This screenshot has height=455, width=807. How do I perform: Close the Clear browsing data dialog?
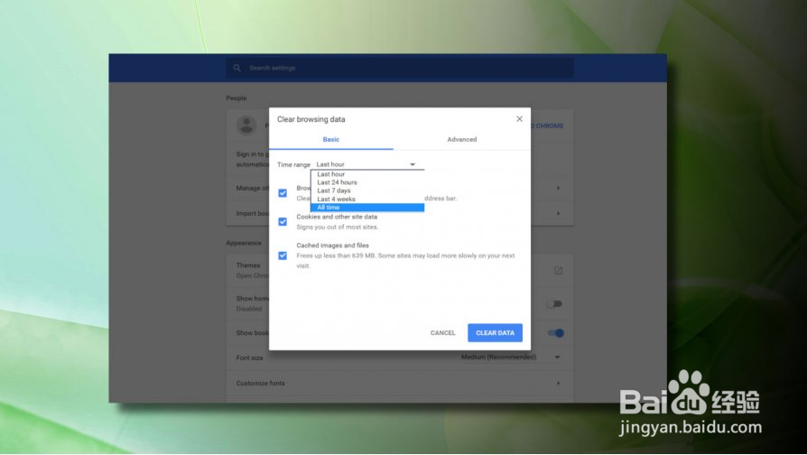pyautogui.click(x=519, y=119)
